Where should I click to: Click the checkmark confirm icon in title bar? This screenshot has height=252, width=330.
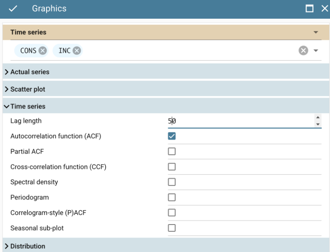coord(13,9)
